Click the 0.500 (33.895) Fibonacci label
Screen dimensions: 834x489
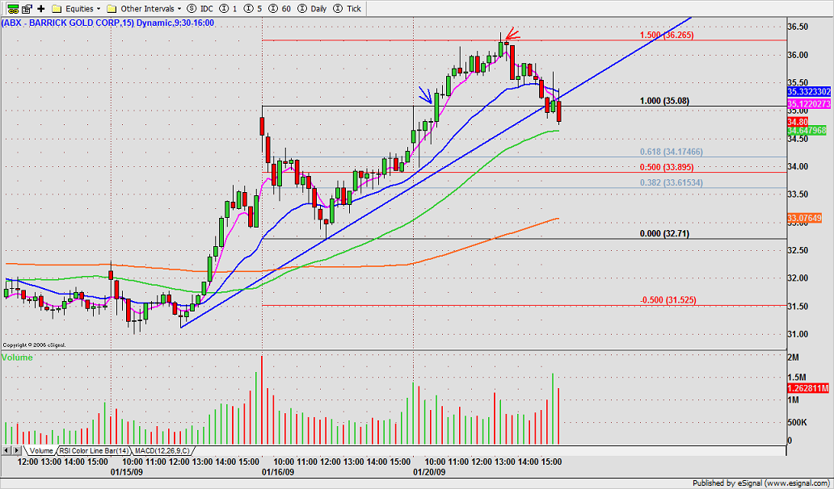coord(667,167)
